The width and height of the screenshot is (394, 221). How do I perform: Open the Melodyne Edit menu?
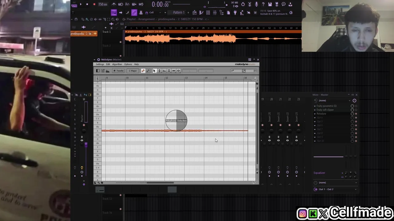108,64
